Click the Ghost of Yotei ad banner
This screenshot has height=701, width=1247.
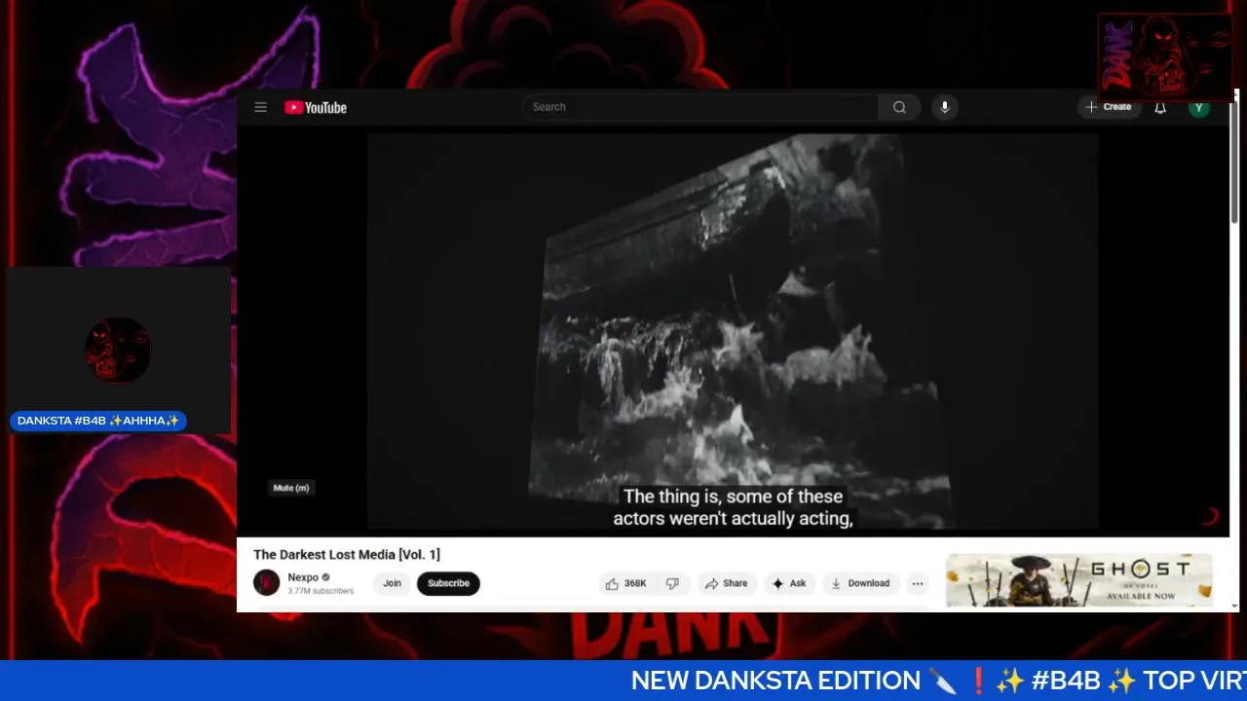click(1079, 580)
